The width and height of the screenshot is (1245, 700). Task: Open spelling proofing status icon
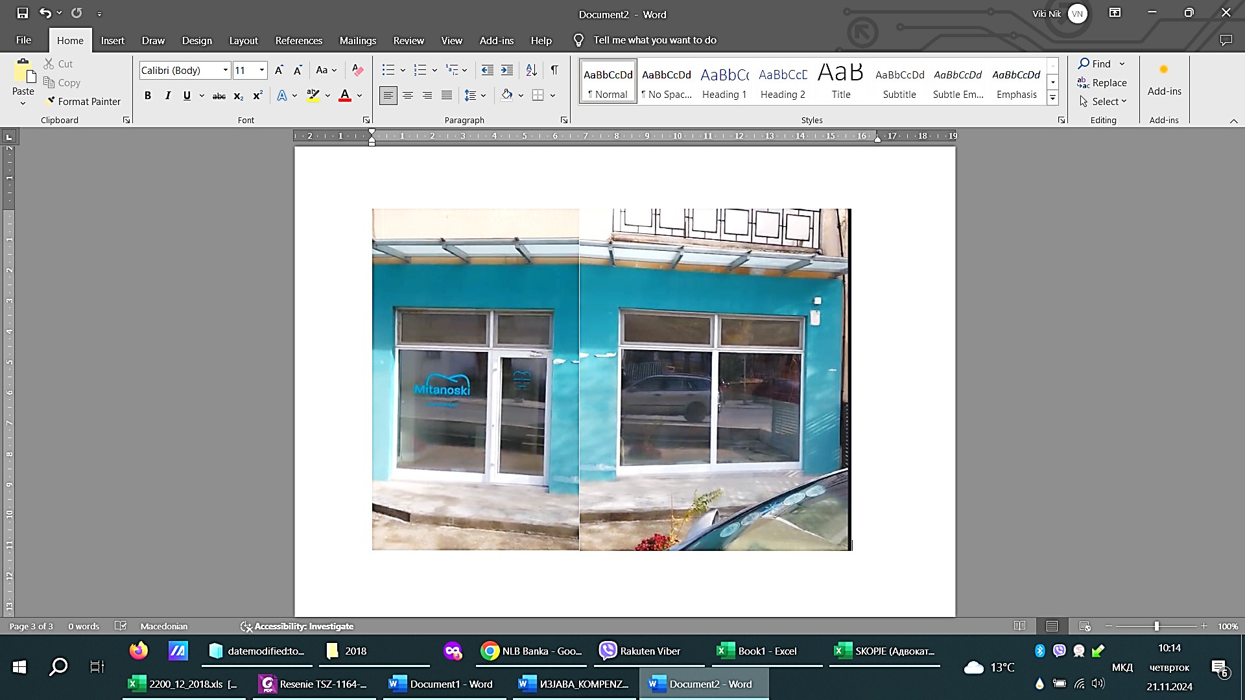(120, 626)
